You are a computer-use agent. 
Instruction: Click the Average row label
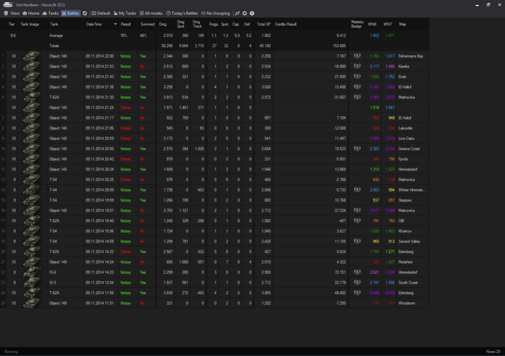click(56, 35)
